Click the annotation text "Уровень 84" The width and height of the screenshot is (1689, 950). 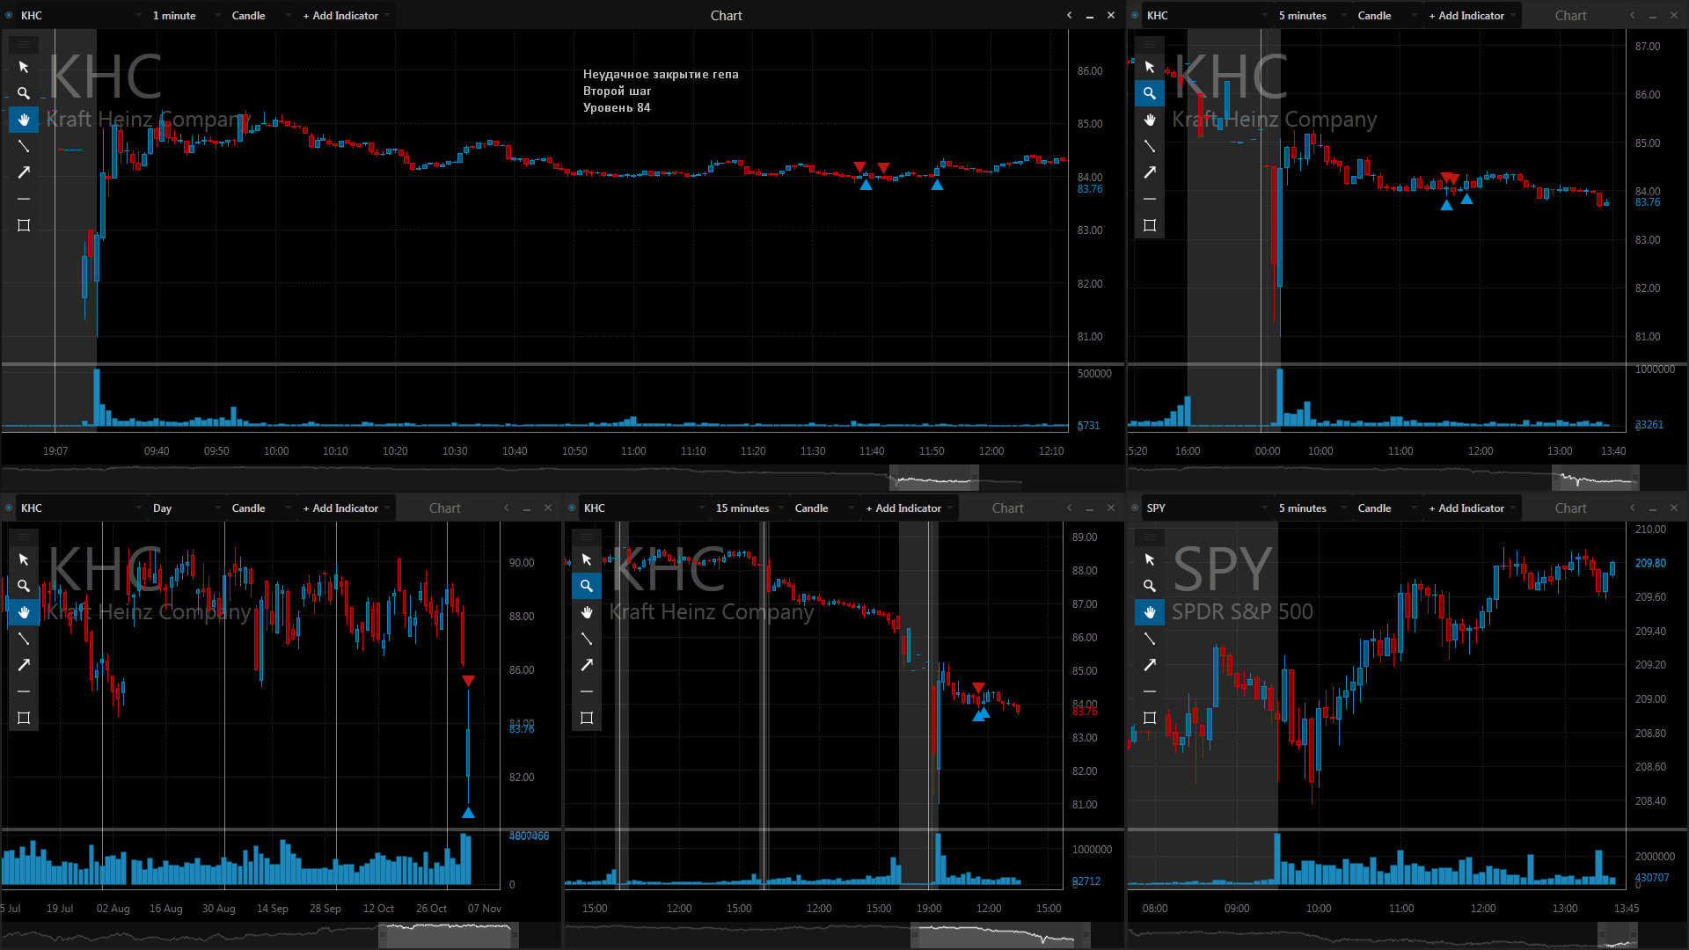pos(617,107)
